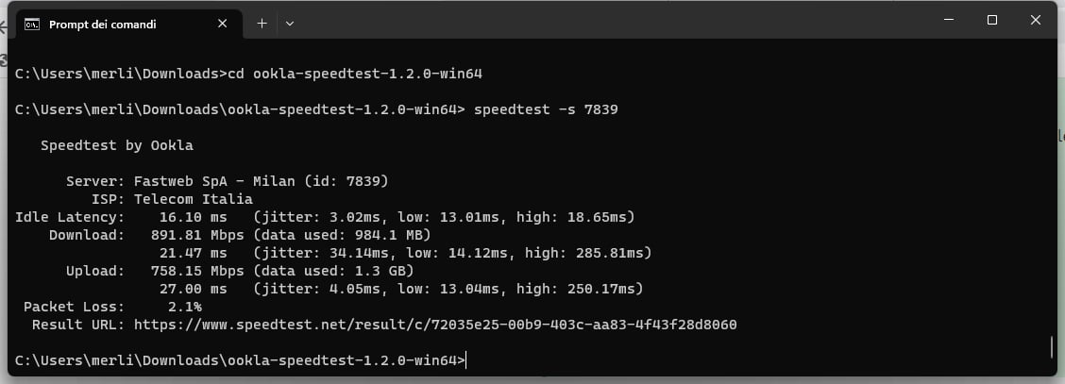Click the Packet Loss 2.1% value

(185, 307)
